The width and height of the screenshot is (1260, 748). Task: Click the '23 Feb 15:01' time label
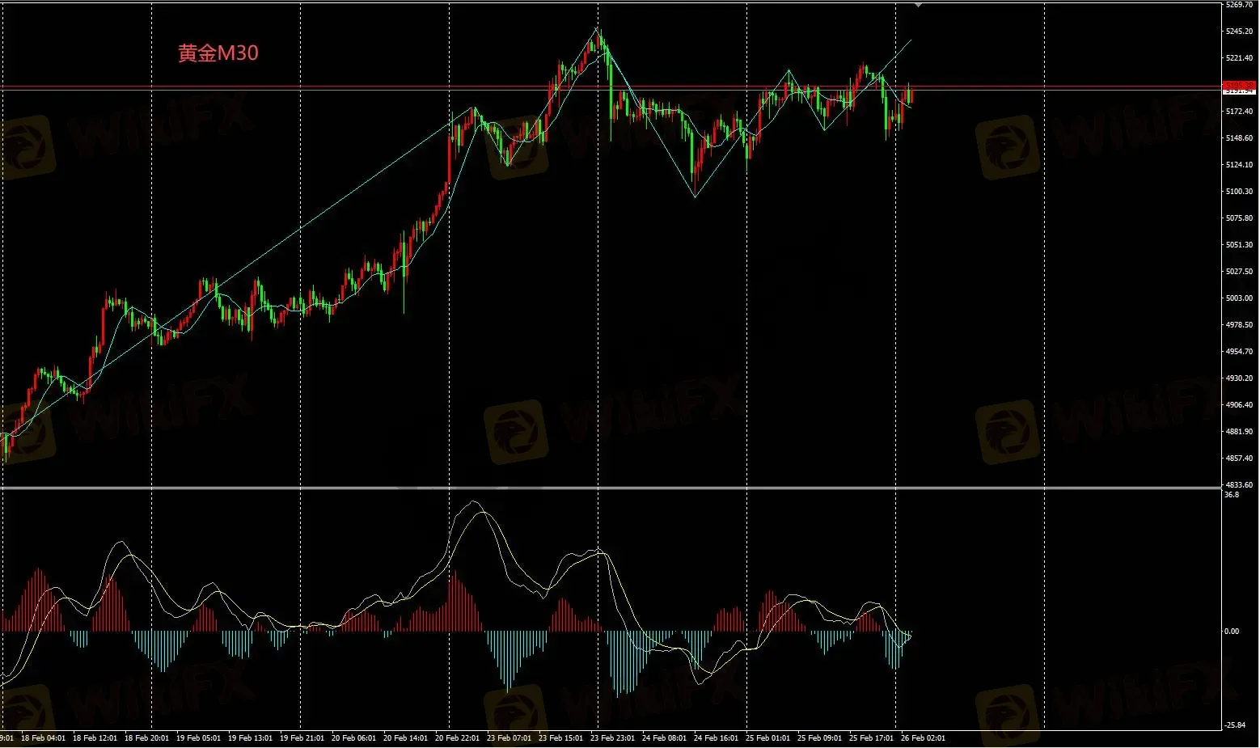pyautogui.click(x=561, y=738)
